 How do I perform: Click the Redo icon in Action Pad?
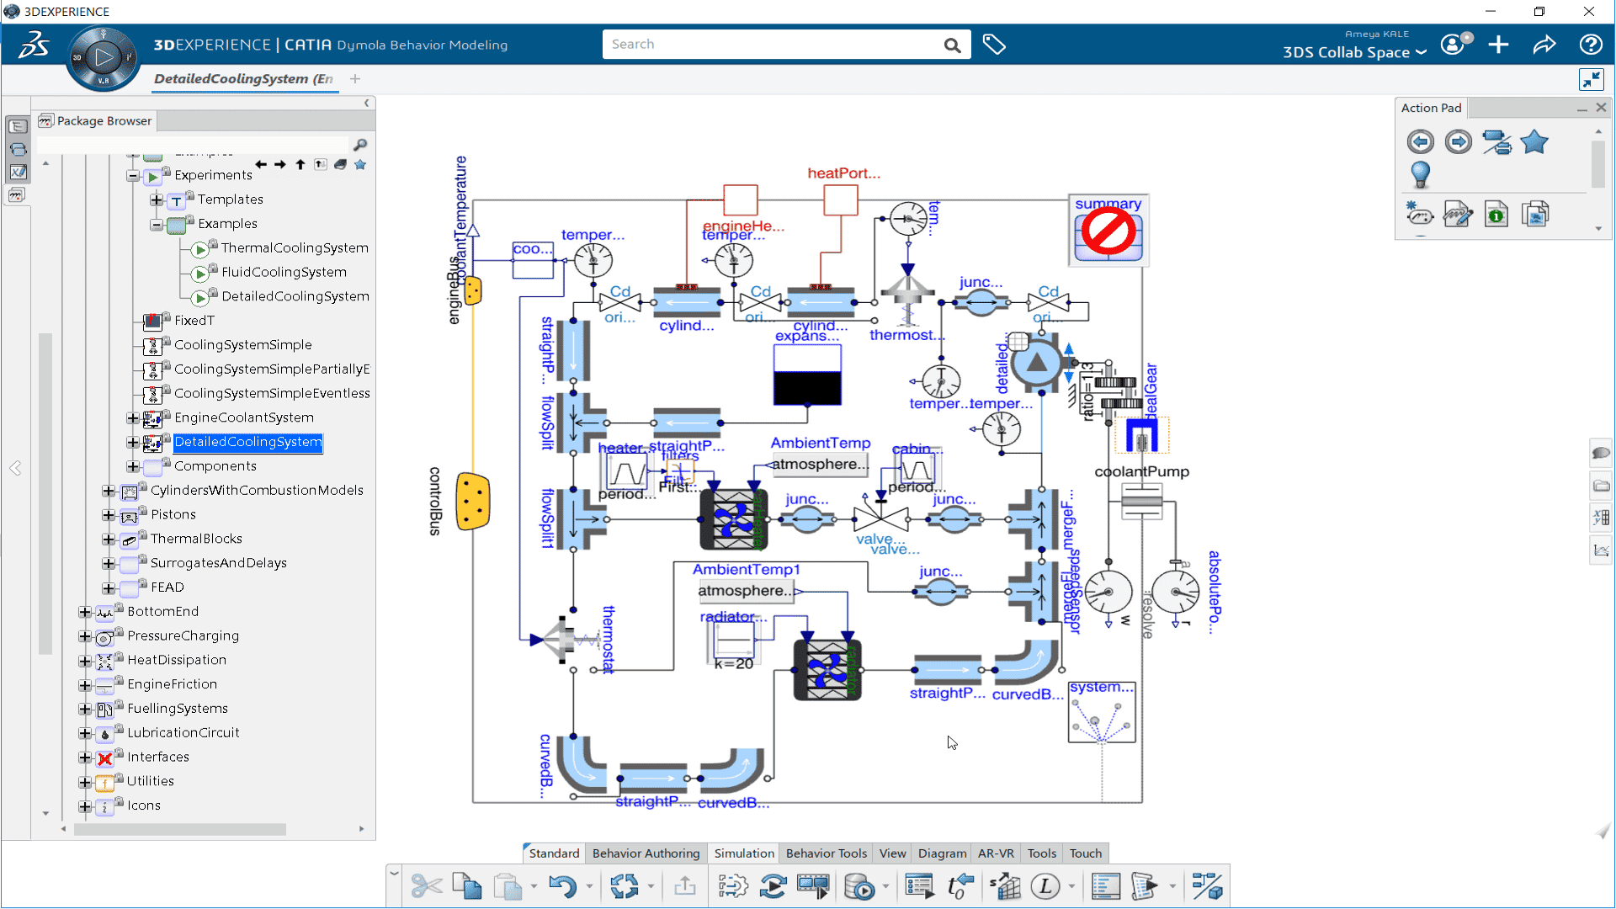pos(1457,141)
